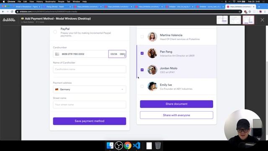Check Martina Valencia's checkbox
The height and width of the screenshot is (151, 268).
pos(142,36)
